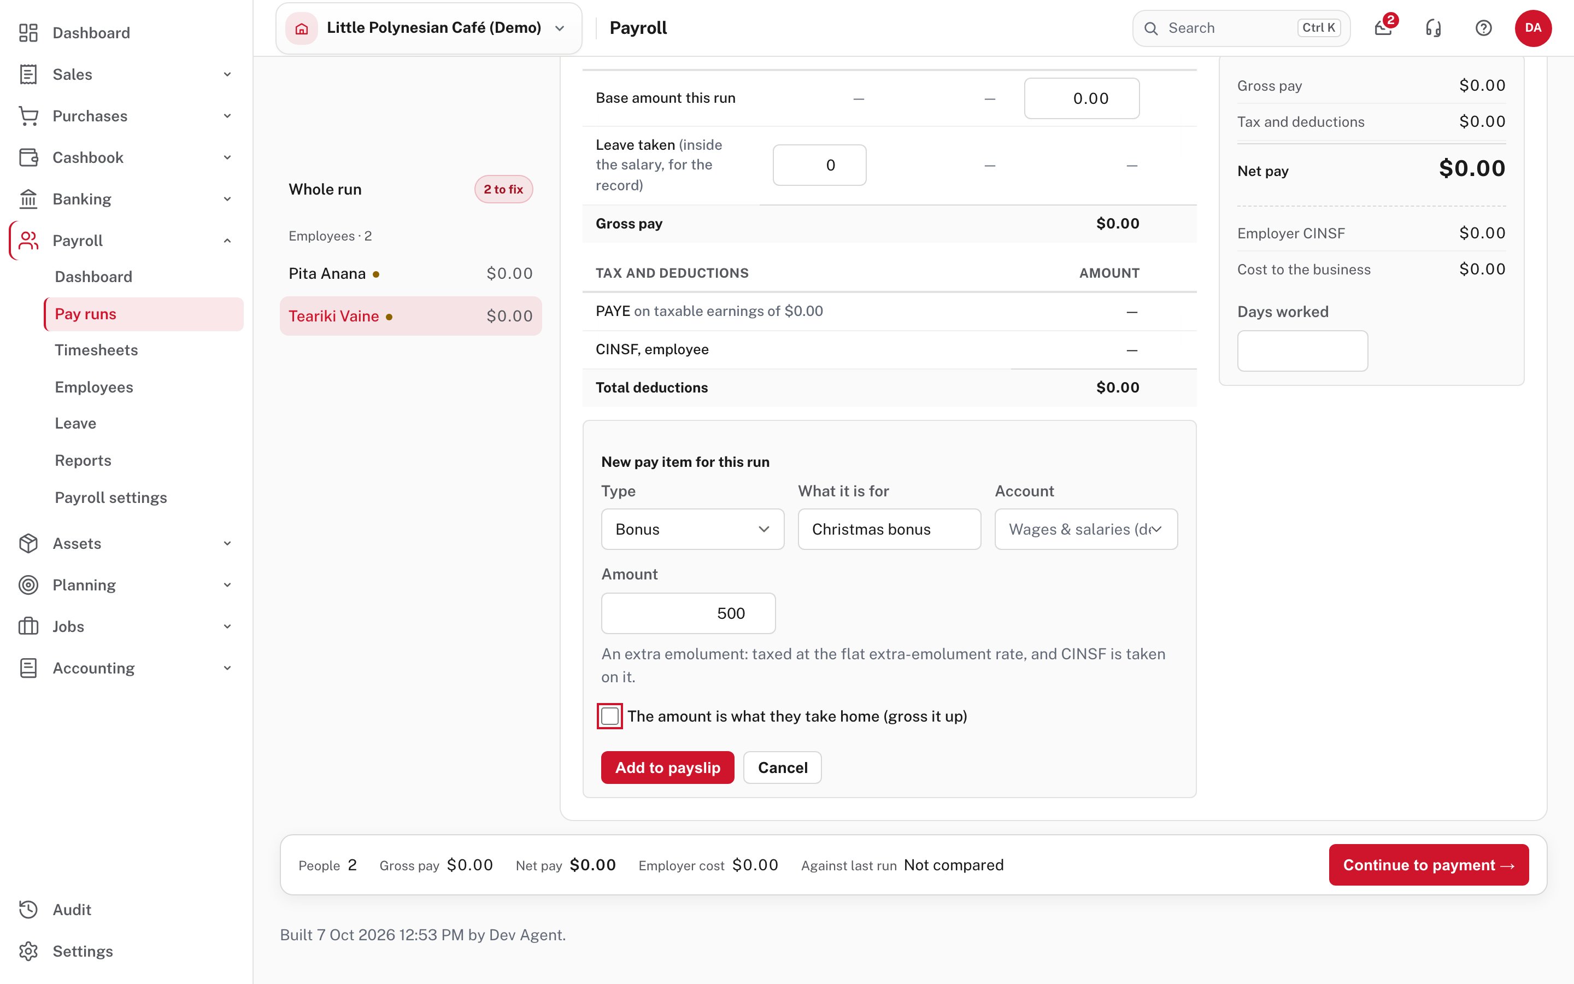This screenshot has height=984, width=1574.
Task: Click the Cashbook wallet icon
Action: pyautogui.click(x=28, y=157)
